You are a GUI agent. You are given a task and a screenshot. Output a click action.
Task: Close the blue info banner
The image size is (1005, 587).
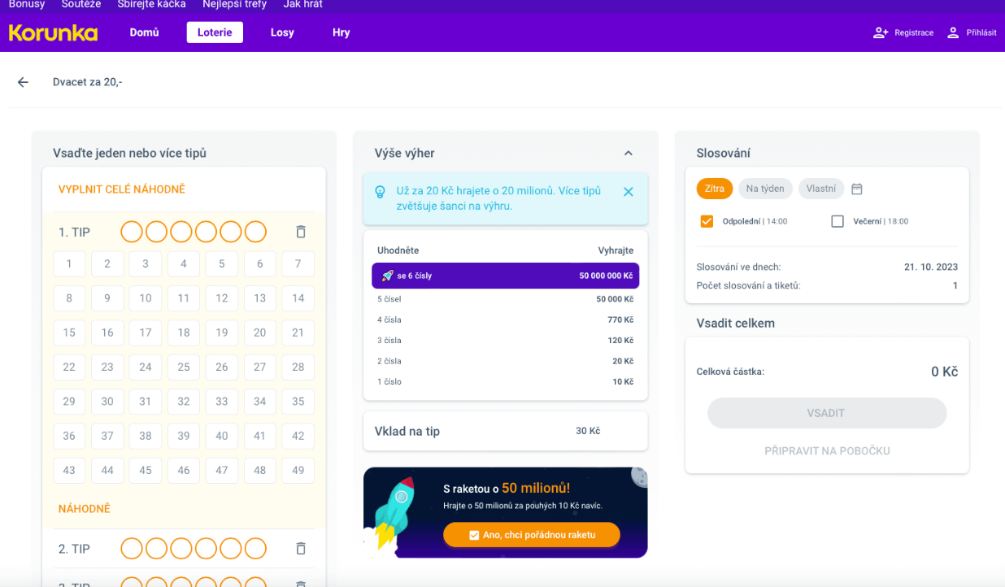pyautogui.click(x=628, y=192)
